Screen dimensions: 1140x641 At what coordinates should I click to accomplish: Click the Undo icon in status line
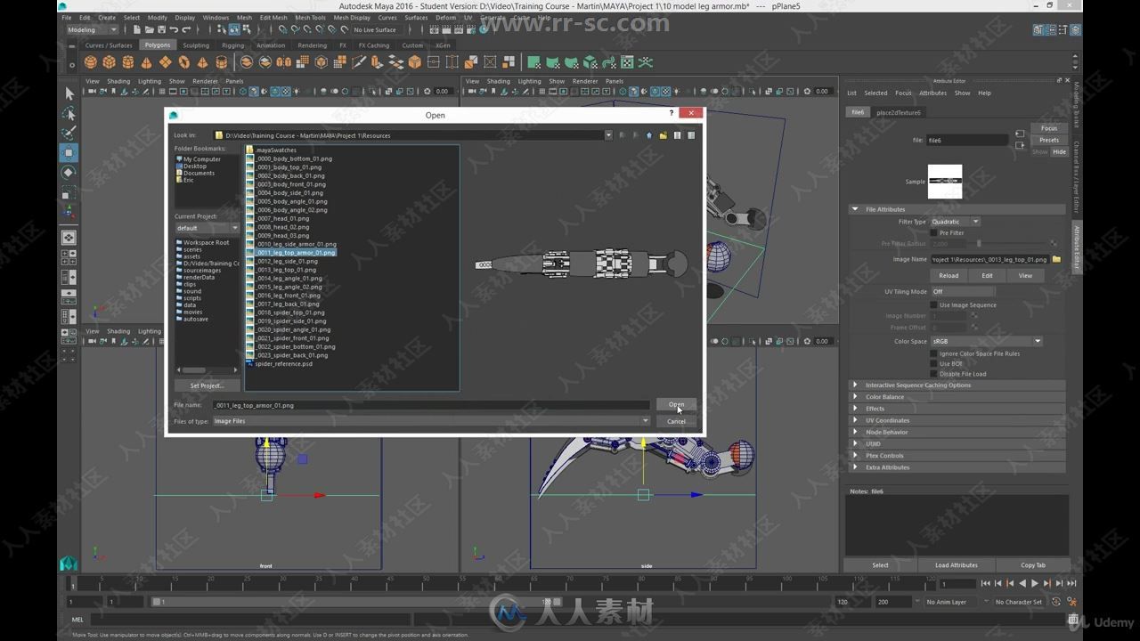tap(174, 29)
